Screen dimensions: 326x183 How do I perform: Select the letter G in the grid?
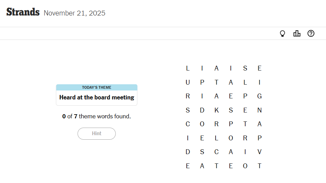click(x=260, y=96)
